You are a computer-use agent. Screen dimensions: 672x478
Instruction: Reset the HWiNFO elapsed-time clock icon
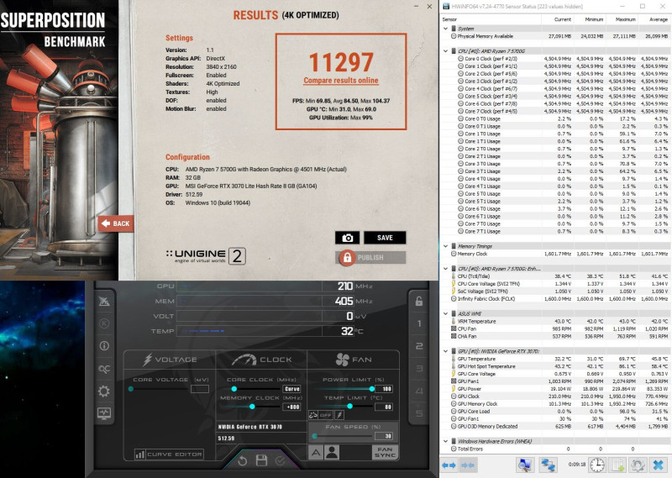click(x=596, y=465)
